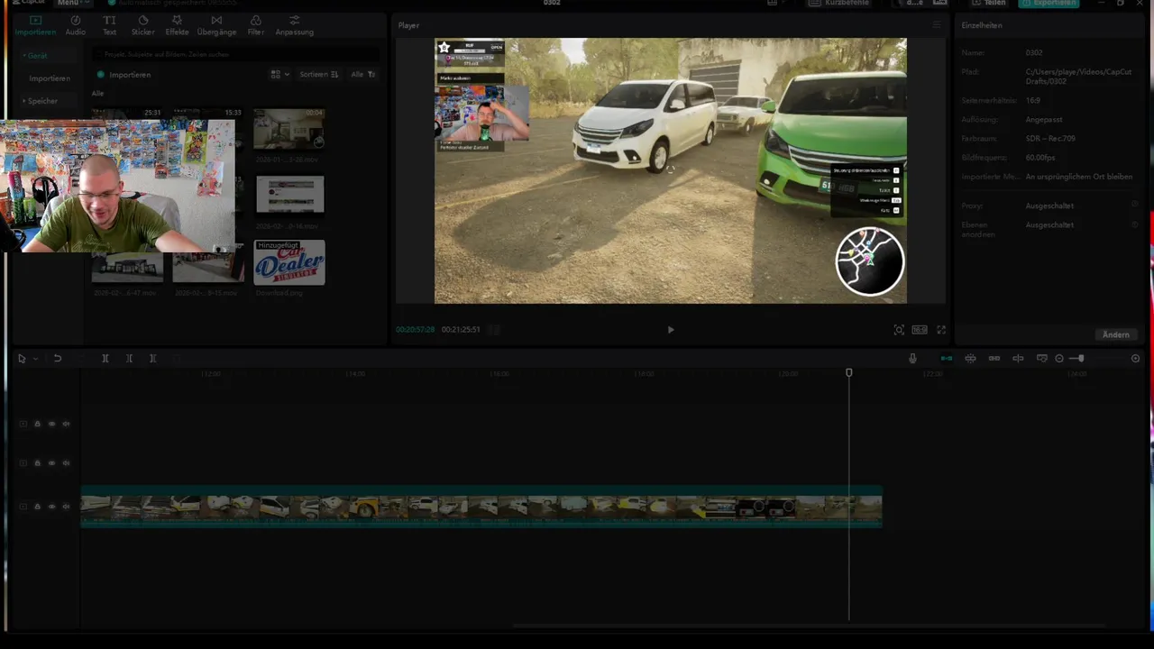Image resolution: width=1154 pixels, height=649 pixels.
Task: Open the cursor tool mode dropdown arrow
Action: tap(35, 359)
